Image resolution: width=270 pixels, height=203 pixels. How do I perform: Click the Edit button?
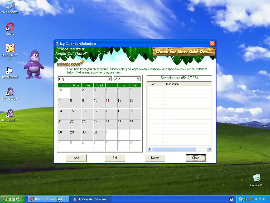click(115, 158)
